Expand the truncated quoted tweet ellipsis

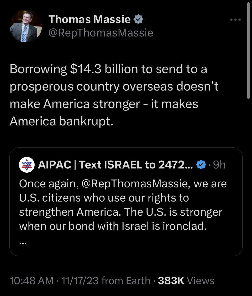(23, 243)
